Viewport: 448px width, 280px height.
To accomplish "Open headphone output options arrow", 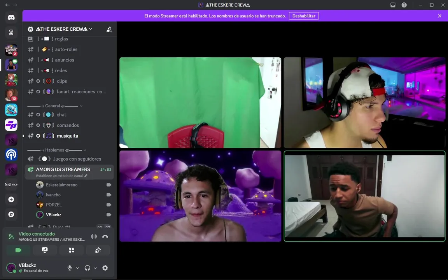I will coord(95,268).
